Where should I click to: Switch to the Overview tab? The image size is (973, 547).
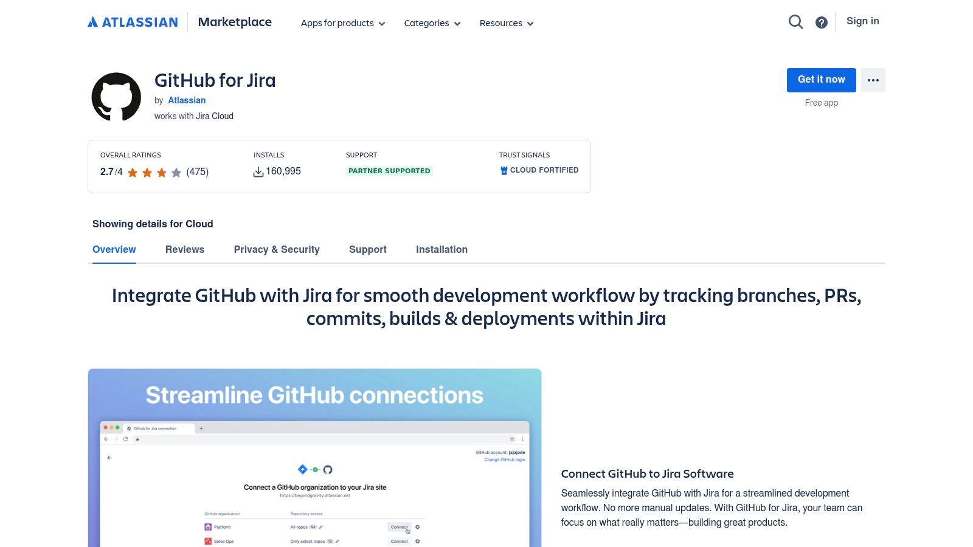coord(114,249)
